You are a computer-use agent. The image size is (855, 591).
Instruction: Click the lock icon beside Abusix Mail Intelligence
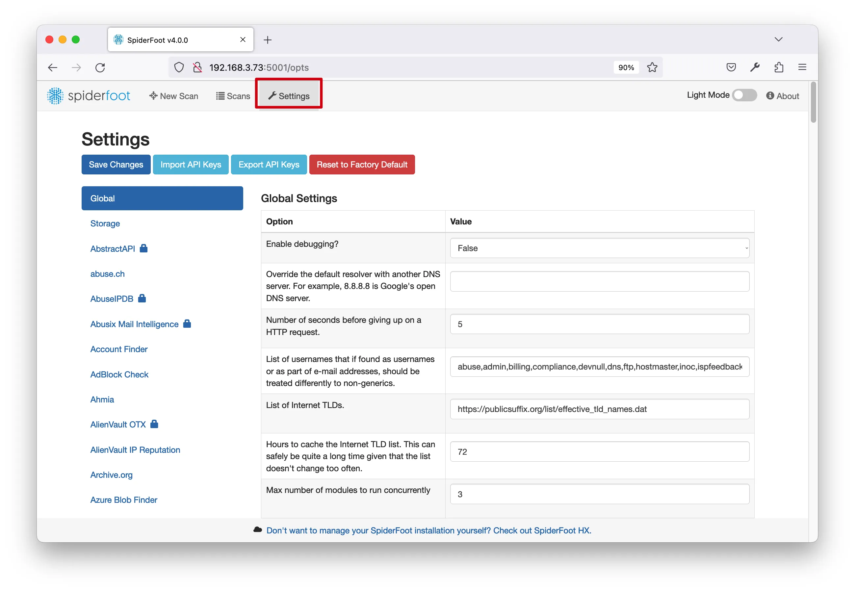187,324
